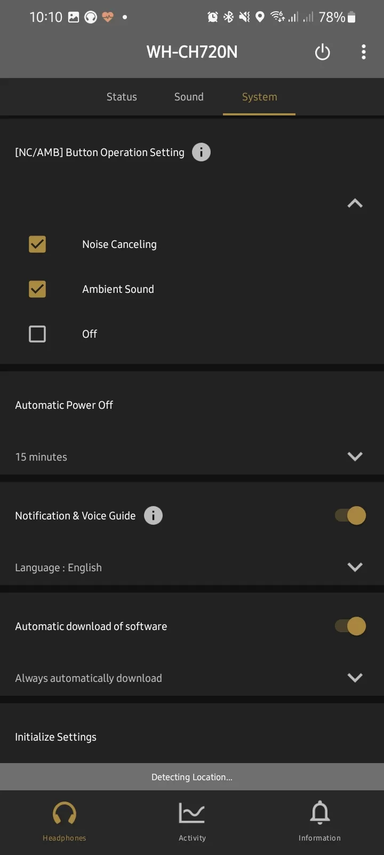Disable Notification & Voice Guide toggle
This screenshot has height=855, width=384.
(x=350, y=516)
